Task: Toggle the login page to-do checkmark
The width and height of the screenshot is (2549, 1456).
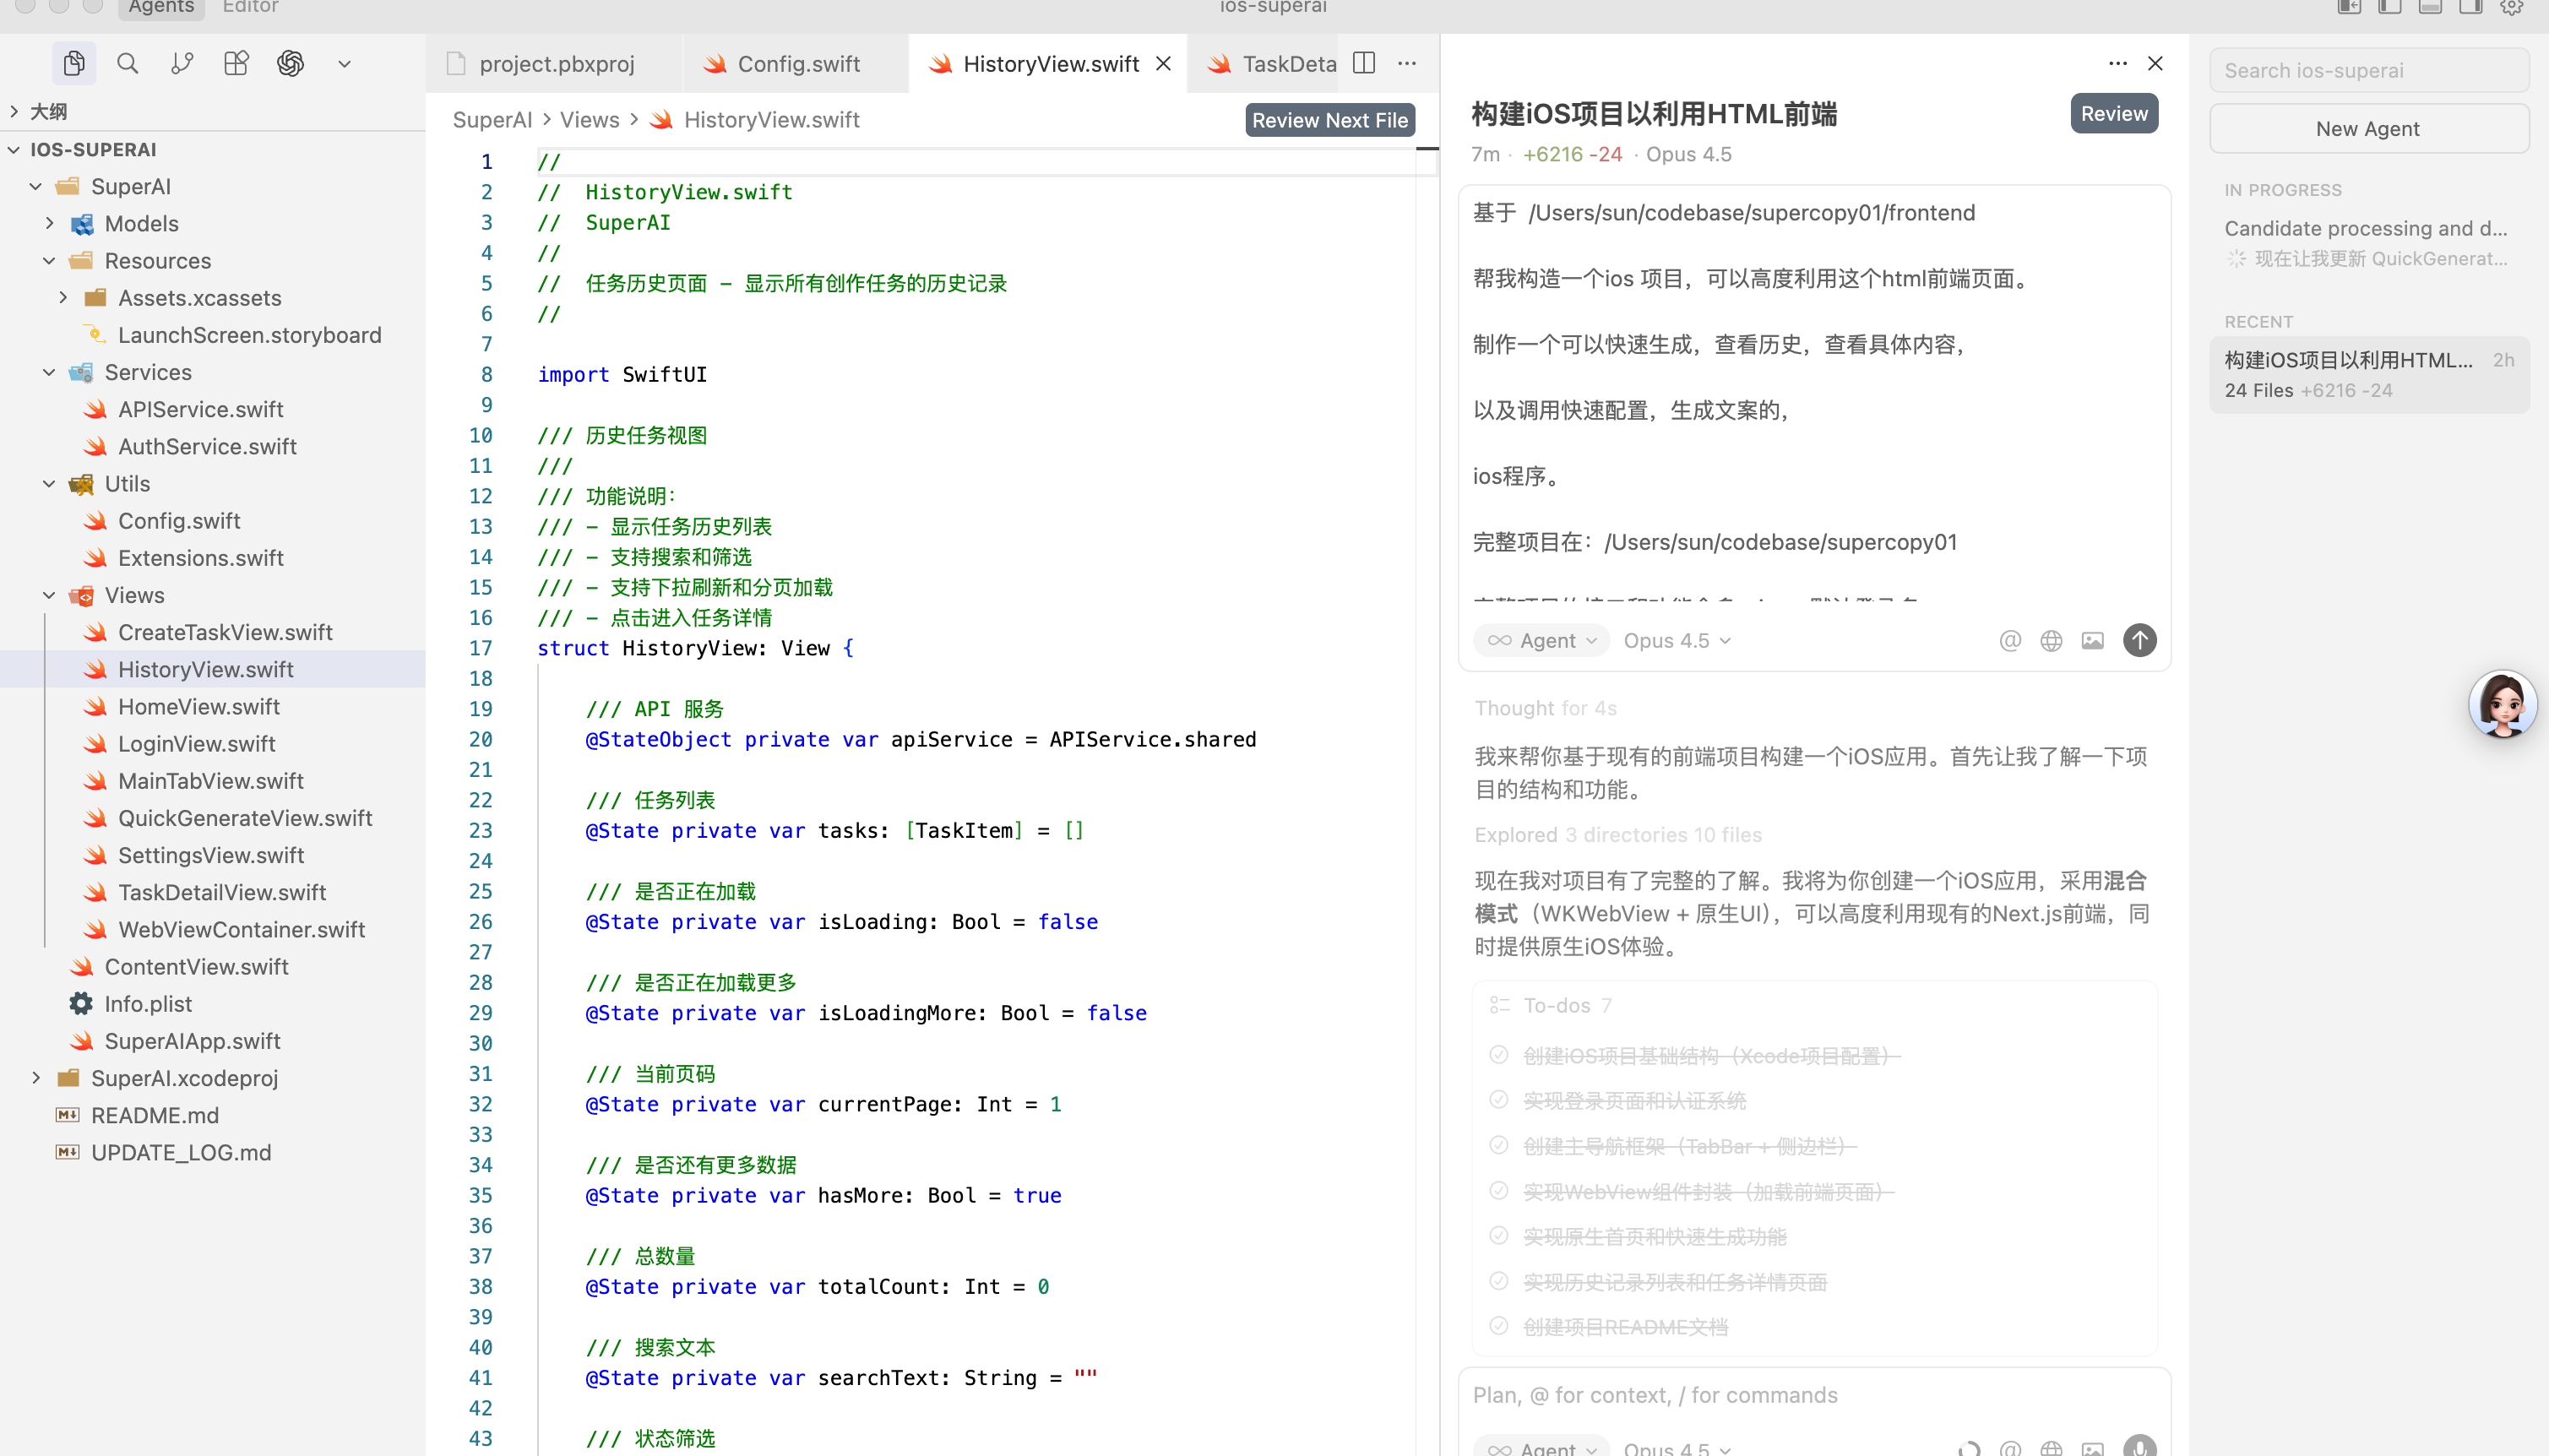Action: pyautogui.click(x=1498, y=1099)
